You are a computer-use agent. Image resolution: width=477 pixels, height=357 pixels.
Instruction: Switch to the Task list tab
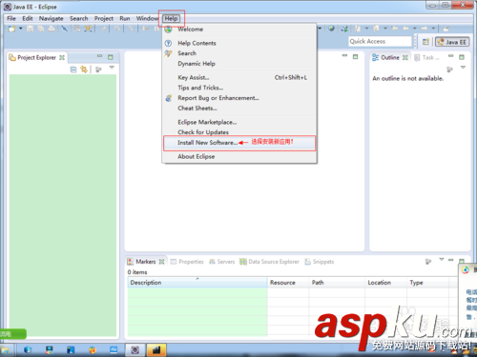426,57
